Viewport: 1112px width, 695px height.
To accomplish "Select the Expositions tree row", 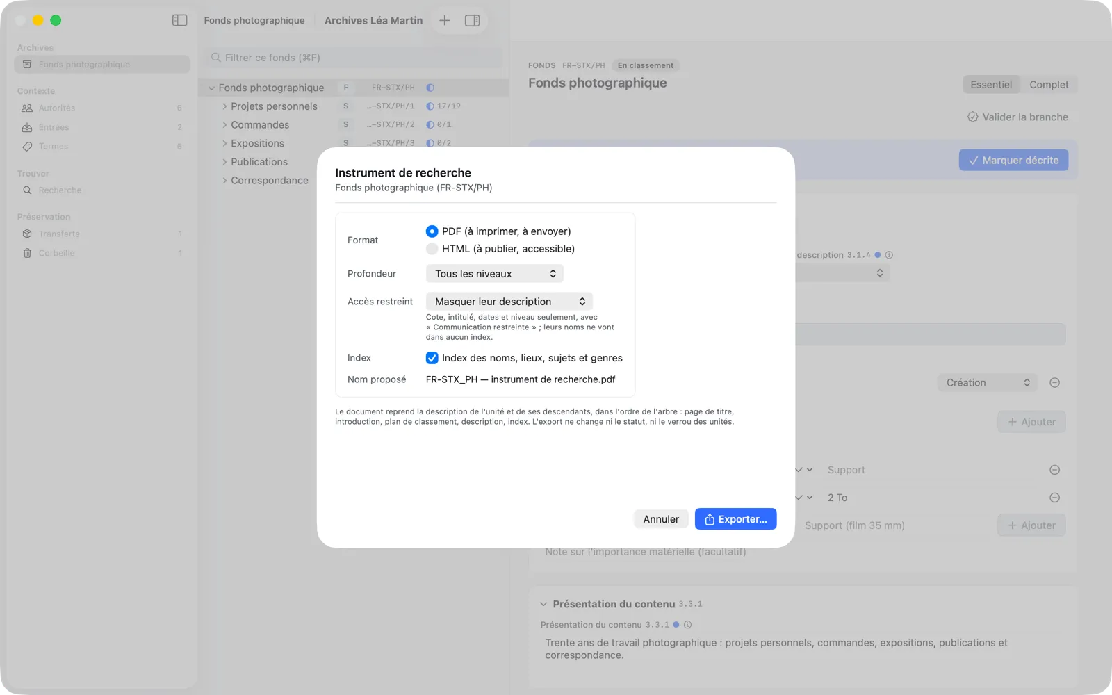I will coord(353,143).
